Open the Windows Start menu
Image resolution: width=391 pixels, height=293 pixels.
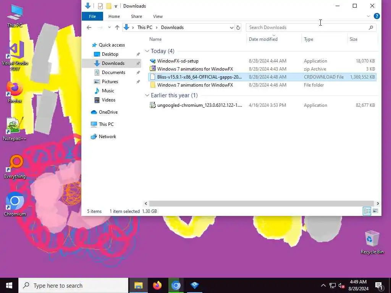tap(9, 285)
